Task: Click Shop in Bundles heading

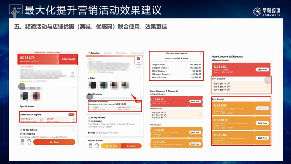Action: pyautogui.click(x=96, y=141)
